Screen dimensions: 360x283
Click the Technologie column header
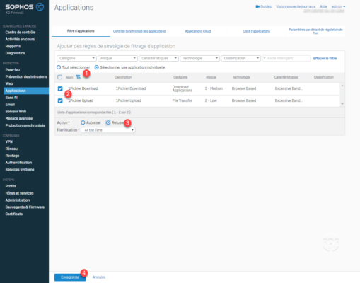(241, 77)
